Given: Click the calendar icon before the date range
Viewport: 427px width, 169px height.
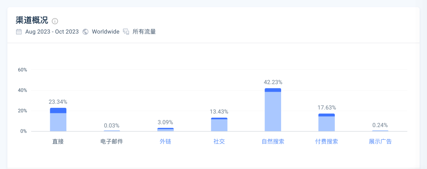Looking at the screenshot, I should point(19,32).
